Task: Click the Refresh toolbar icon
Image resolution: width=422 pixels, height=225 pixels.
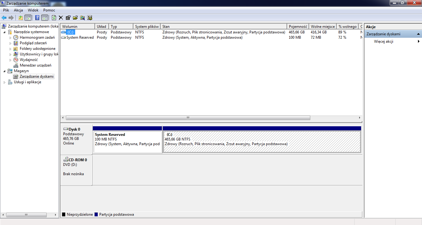Action: (54, 18)
